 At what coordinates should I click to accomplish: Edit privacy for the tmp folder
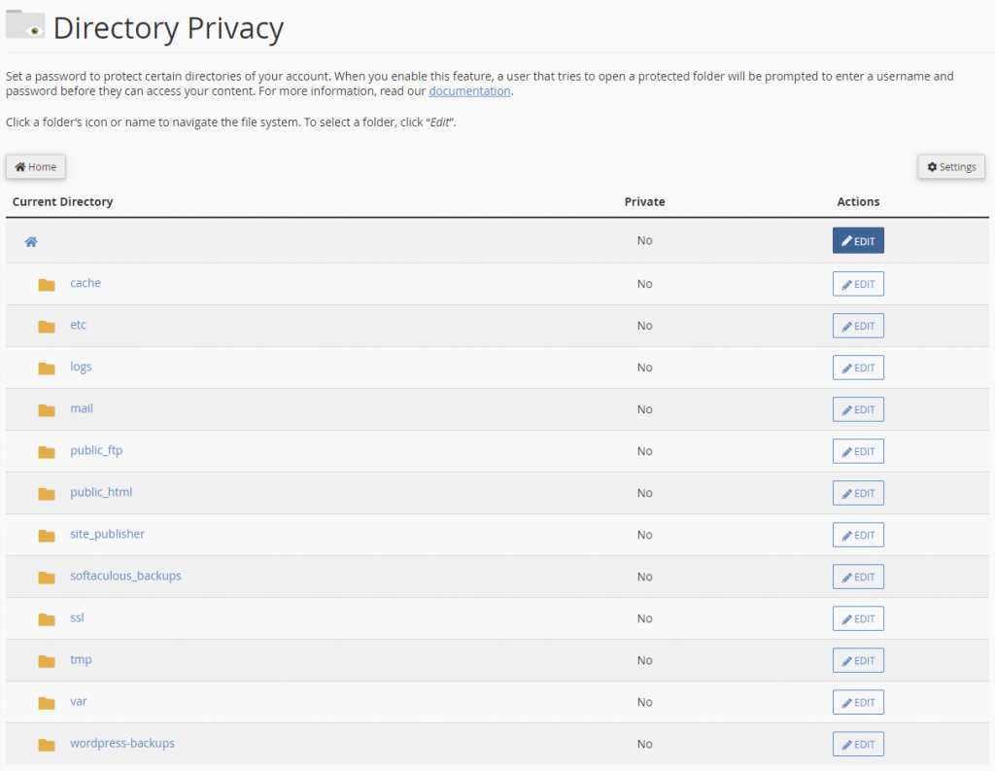coord(858,659)
